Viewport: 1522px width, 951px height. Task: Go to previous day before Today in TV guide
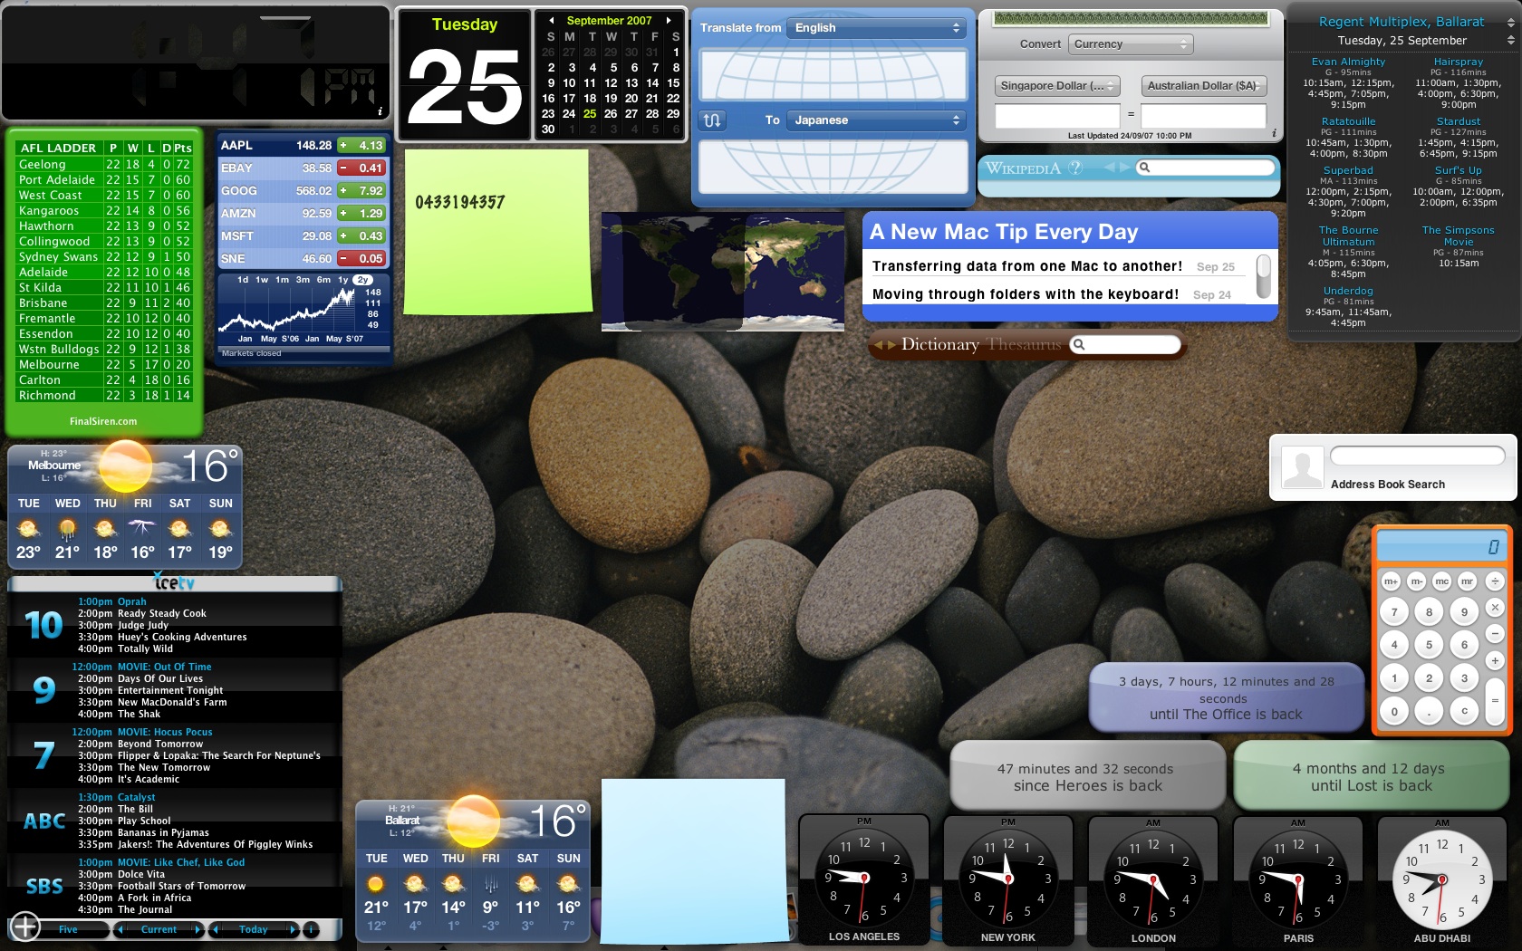(215, 929)
